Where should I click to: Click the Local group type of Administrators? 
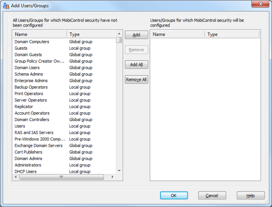click(x=80, y=165)
